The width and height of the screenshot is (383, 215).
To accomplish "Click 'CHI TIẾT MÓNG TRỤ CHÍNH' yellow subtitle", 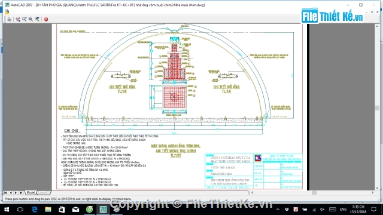I will pos(175,151).
